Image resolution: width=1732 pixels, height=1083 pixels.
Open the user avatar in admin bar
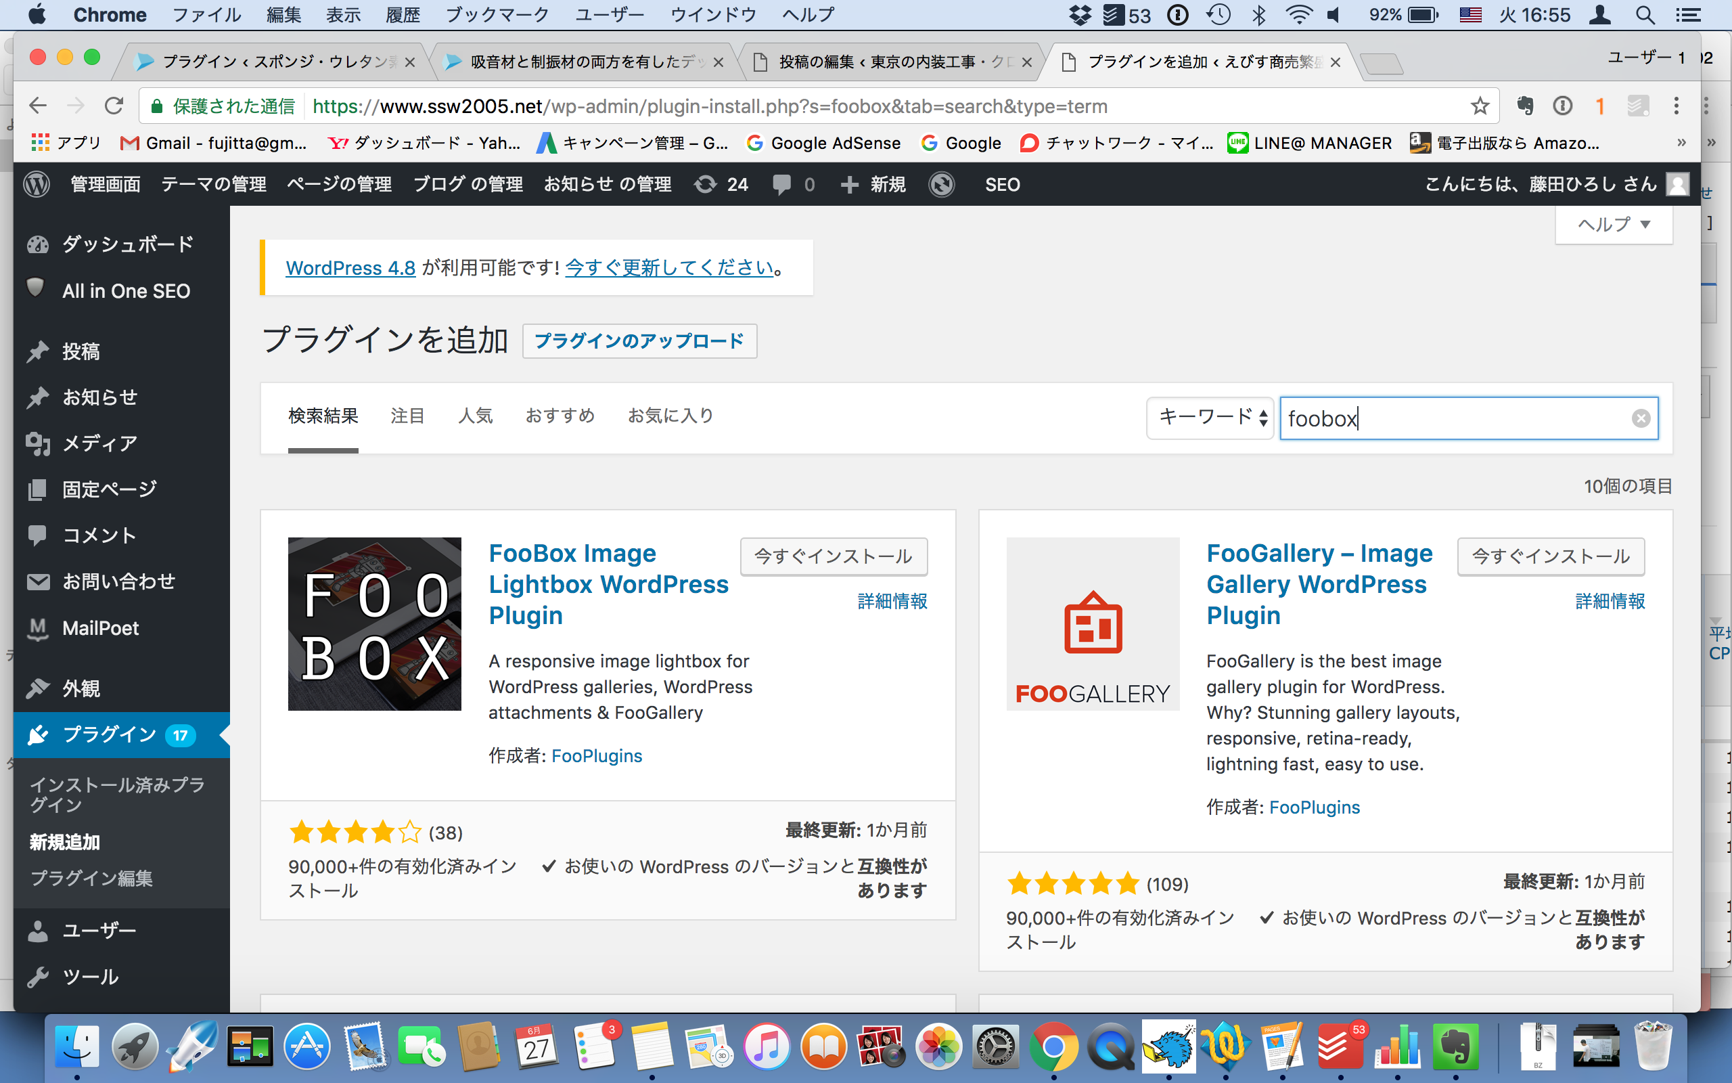click(x=1677, y=185)
